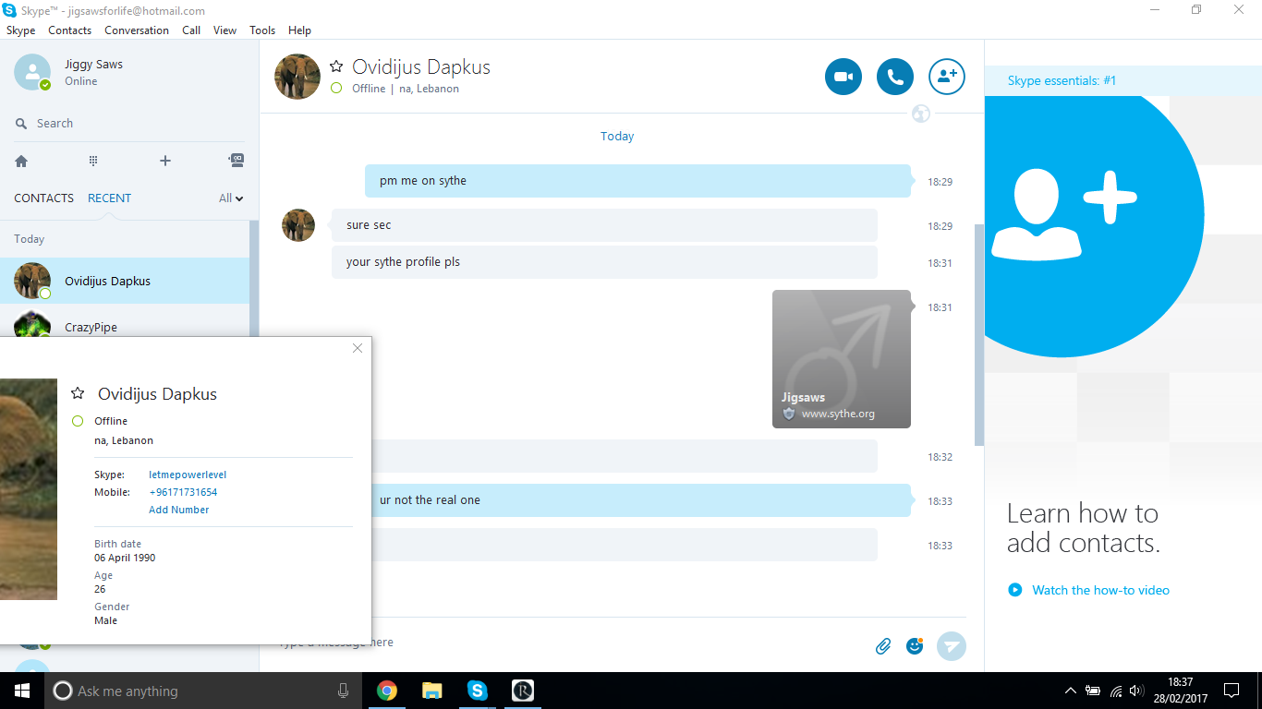
Task: Switch to the RECENT tab
Action: [109, 198]
